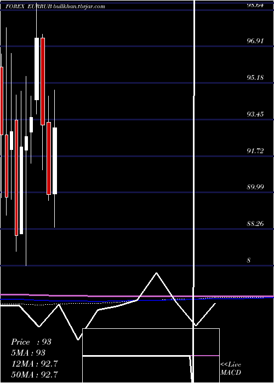
Task: Click the 5MA : 93 readout
Action: [28, 353]
